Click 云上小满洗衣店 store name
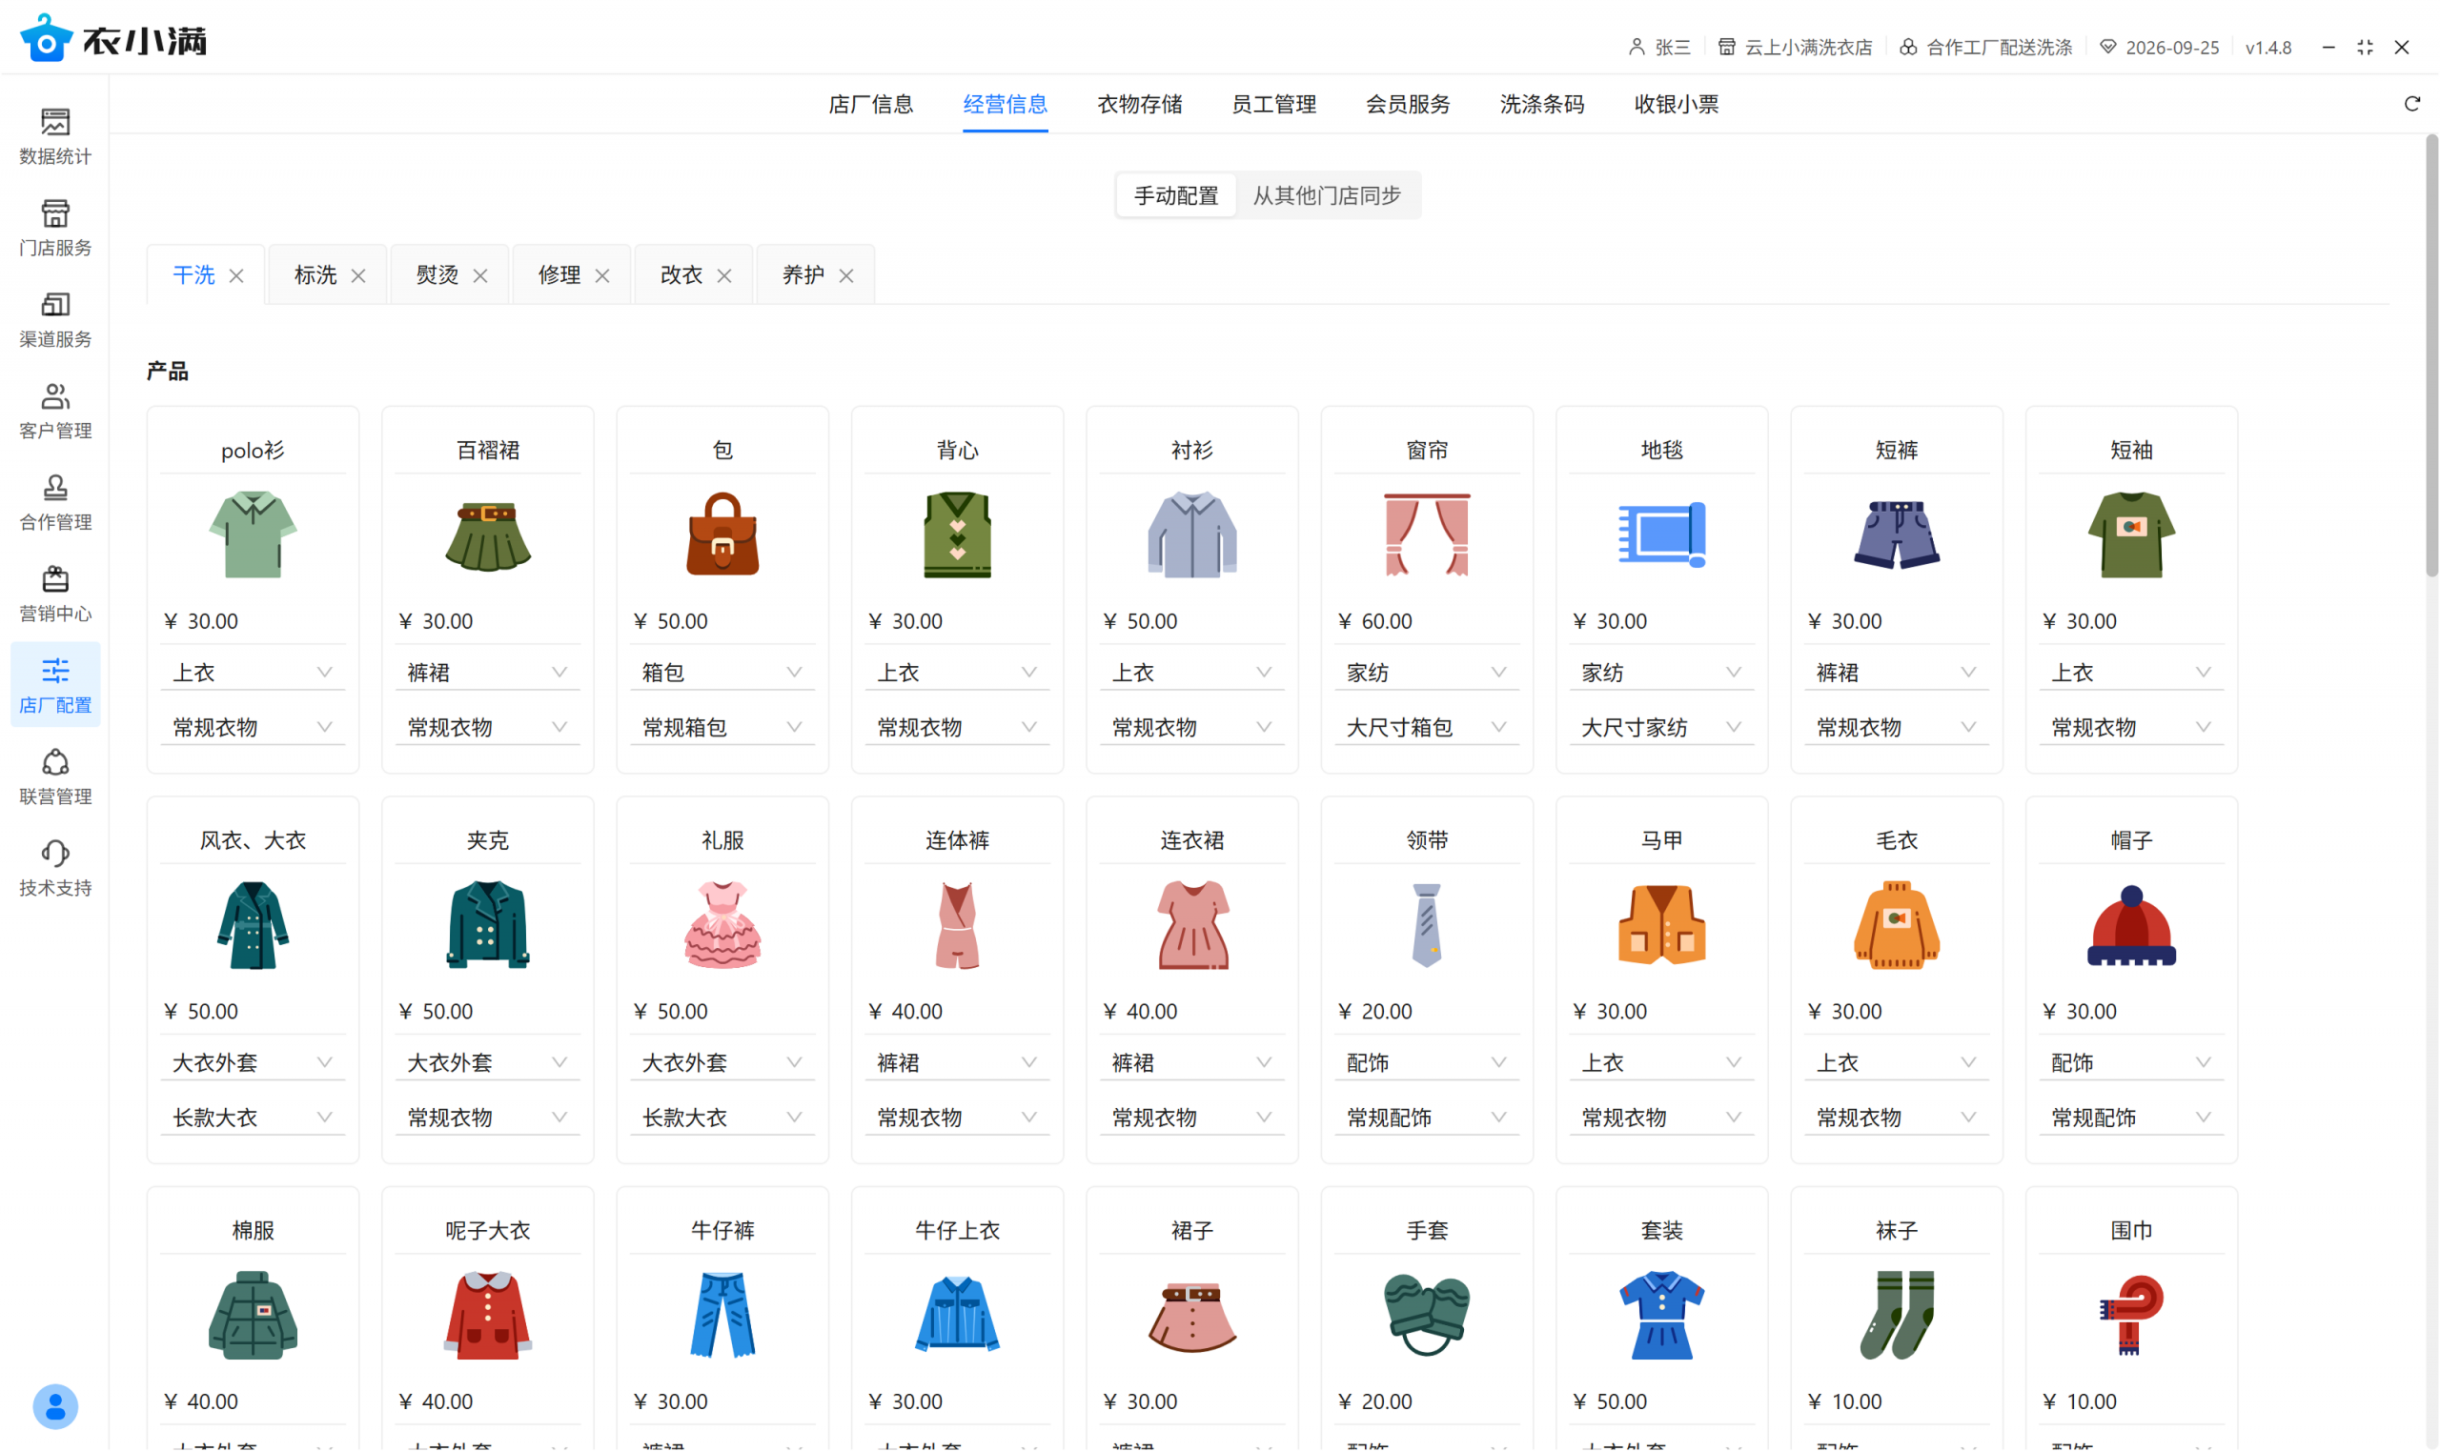The width and height of the screenshot is (2440, 1451). pyautogui.click(x=1807, y=47)
